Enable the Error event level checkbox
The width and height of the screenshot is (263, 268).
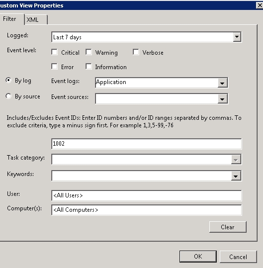(x=54, y=67)
